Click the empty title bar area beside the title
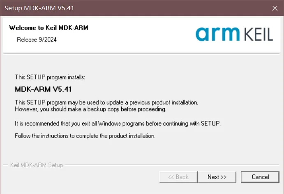Viewport: 284px width, 194px height. (x=164, y=8)
